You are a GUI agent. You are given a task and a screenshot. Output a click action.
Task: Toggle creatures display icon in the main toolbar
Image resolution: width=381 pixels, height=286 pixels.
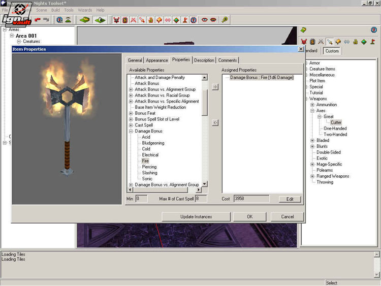click(116, 20)
